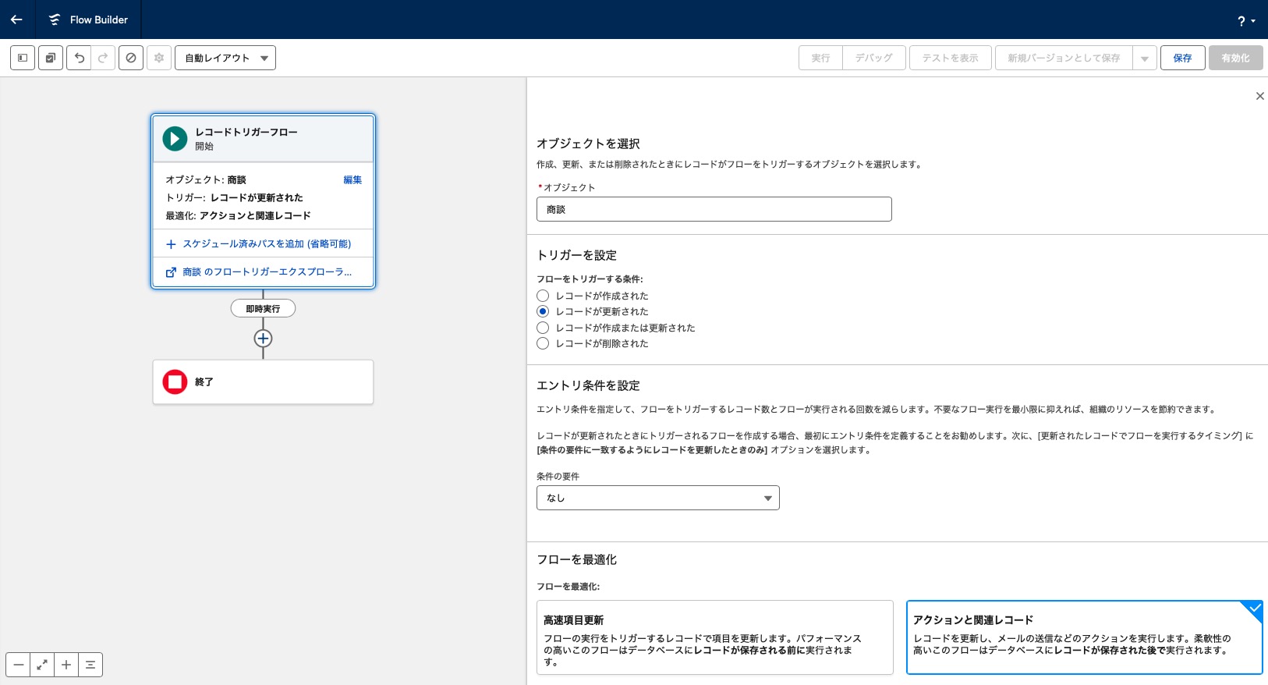Click the デバッグ button

tap(873, 58)
